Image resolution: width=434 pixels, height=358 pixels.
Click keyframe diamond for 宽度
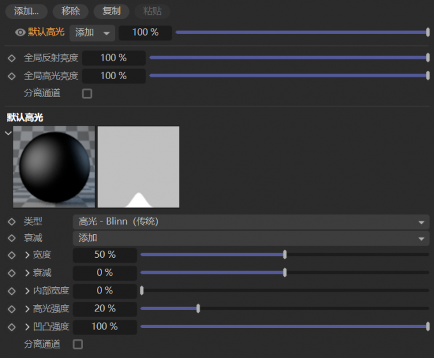(x=11, y=255)
